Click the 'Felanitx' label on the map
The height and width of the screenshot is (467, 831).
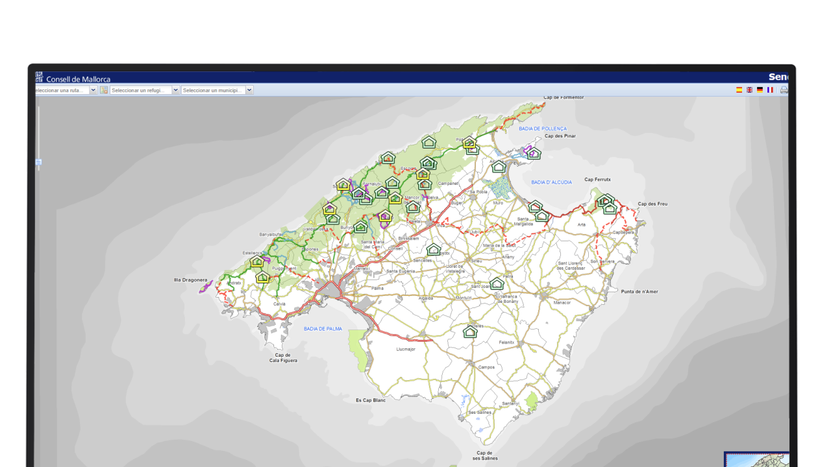(x=506, y=342)
